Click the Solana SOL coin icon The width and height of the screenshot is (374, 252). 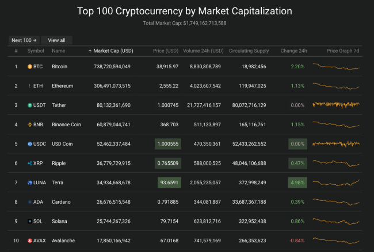30,222
